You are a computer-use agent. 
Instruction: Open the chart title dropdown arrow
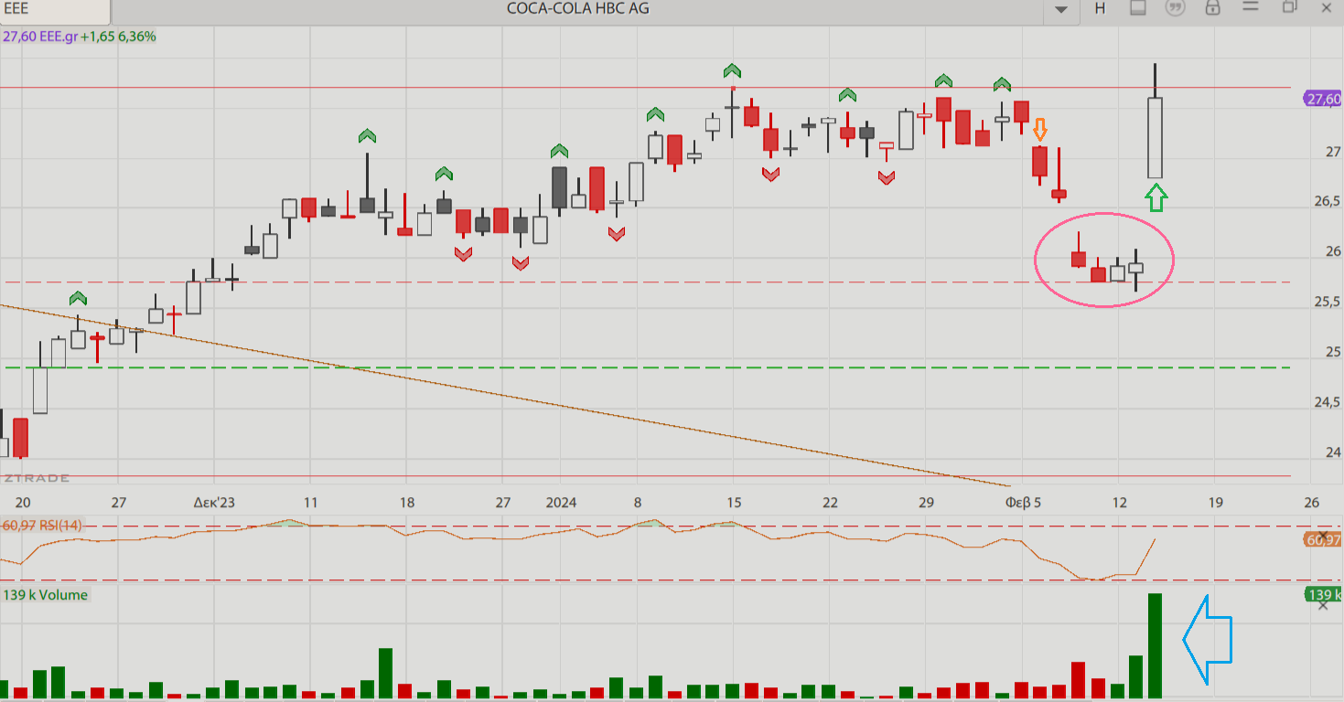[x=1061, y=9]
